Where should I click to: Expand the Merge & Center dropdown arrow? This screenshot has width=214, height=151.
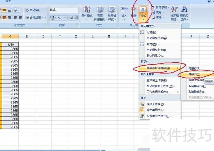point(45,18)
